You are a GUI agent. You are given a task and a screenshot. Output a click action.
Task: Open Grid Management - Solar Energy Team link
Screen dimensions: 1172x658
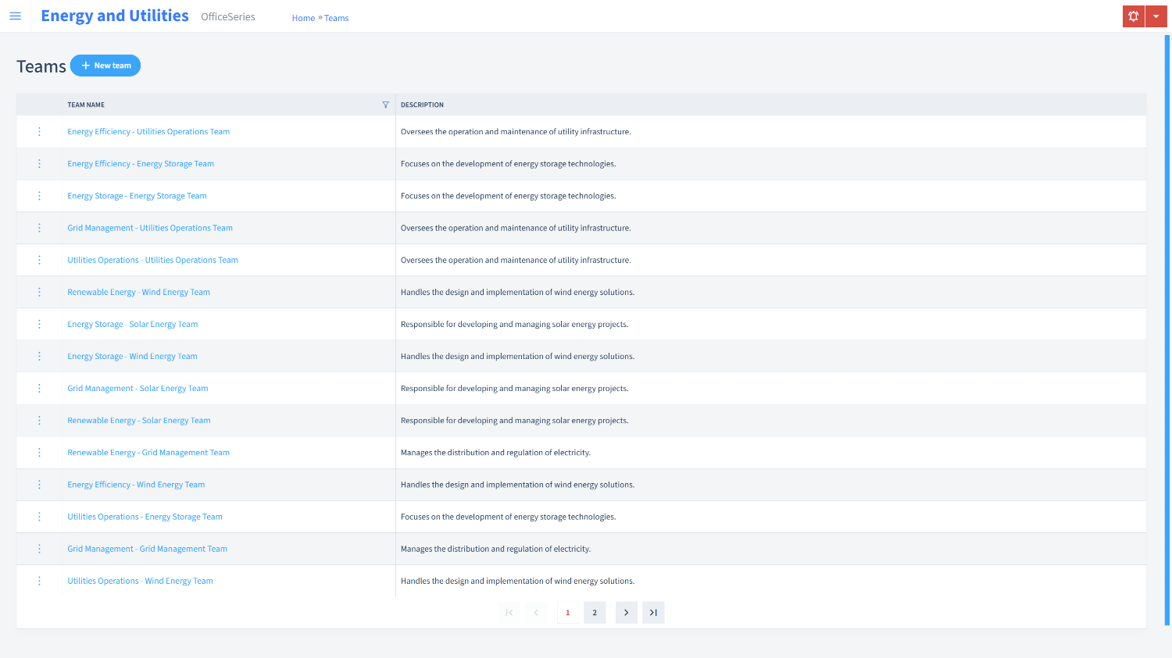click(138, 388)
